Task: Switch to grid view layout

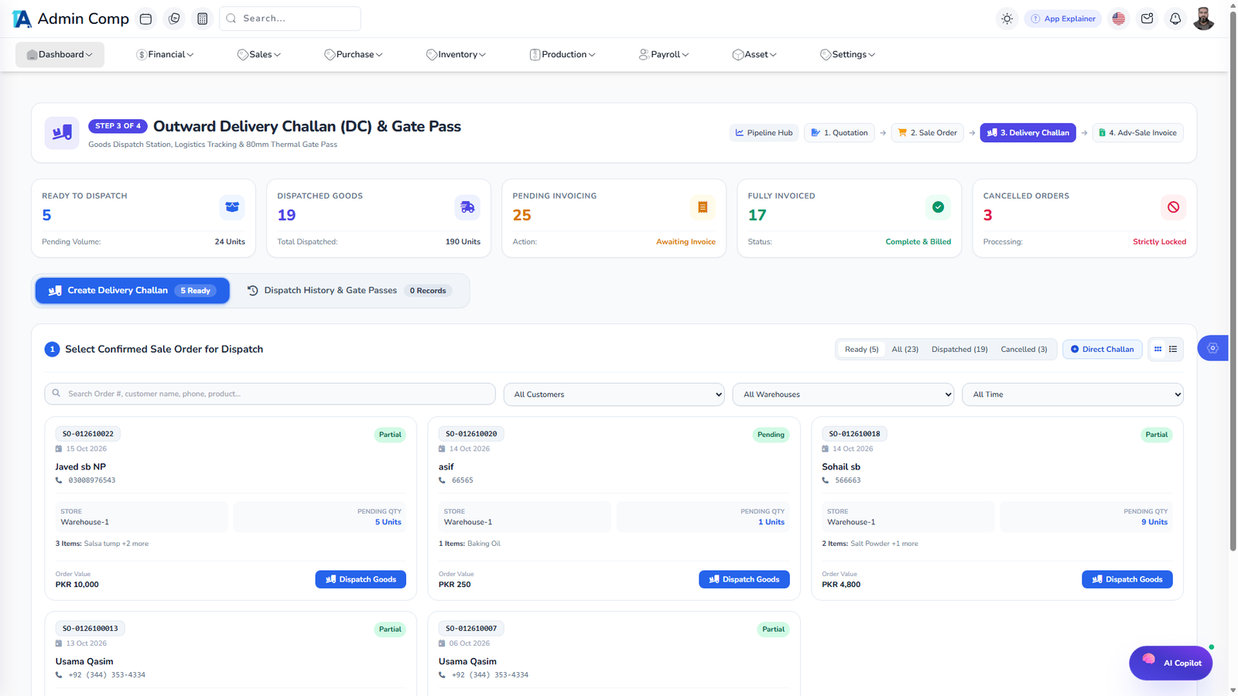Action: click(x=1158, y=350)
